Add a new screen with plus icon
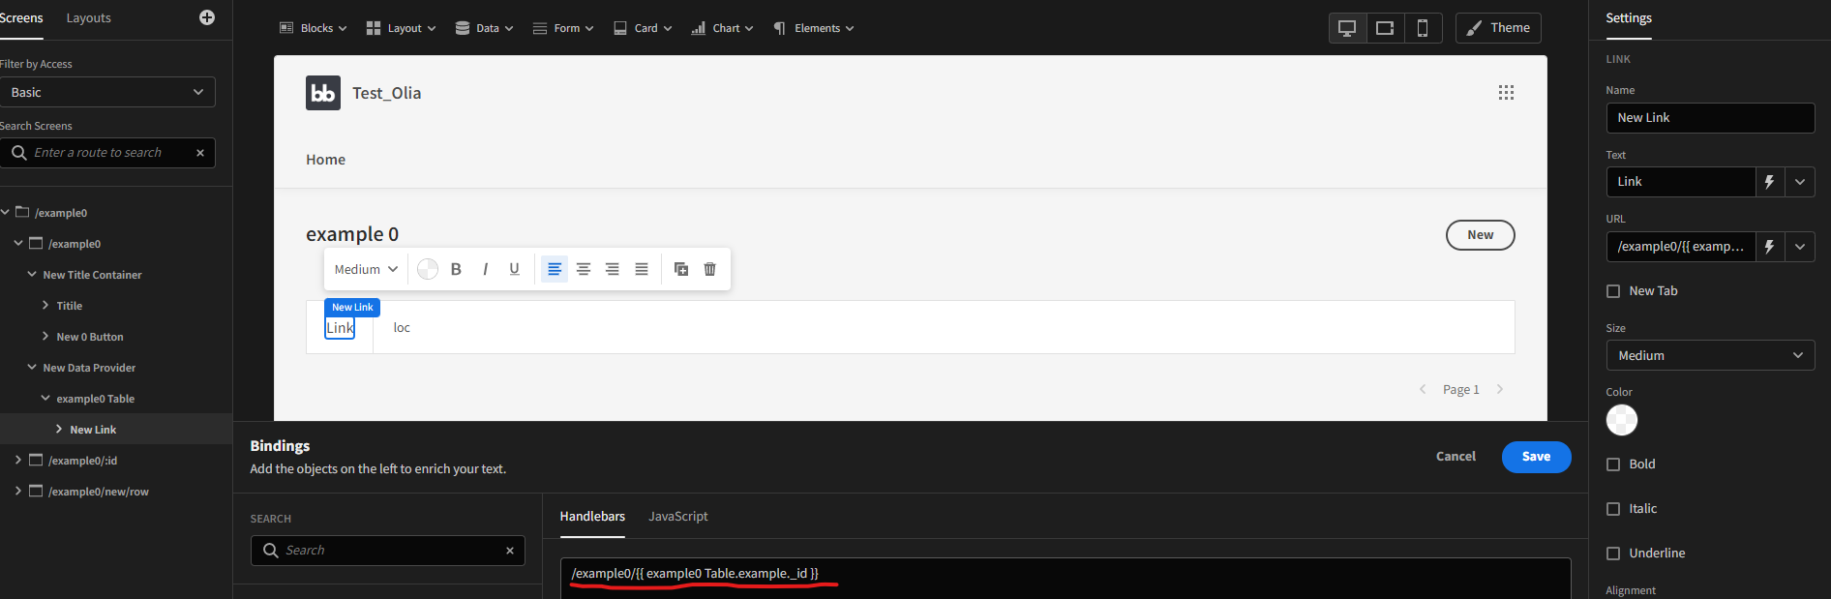This screenshot has width=1831, height=599. tap(206, 17)
